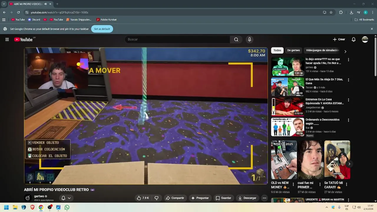Share the video with Compartir
Image resolution: width=377 pixels, height=212 pixels.
pyautogui.click(x=175, y=198)
